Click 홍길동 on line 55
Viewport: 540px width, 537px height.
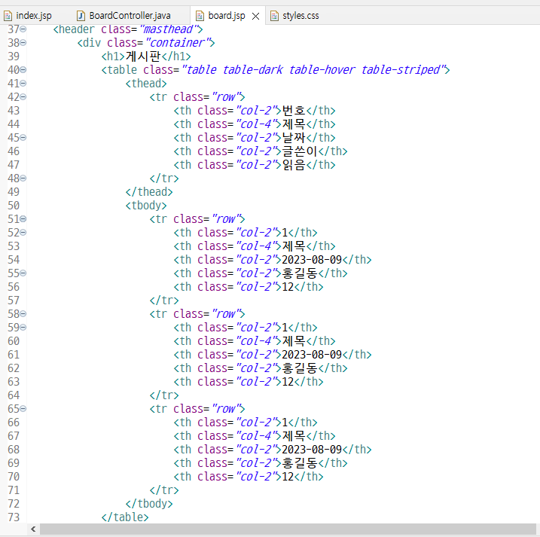tap(300, 273)
